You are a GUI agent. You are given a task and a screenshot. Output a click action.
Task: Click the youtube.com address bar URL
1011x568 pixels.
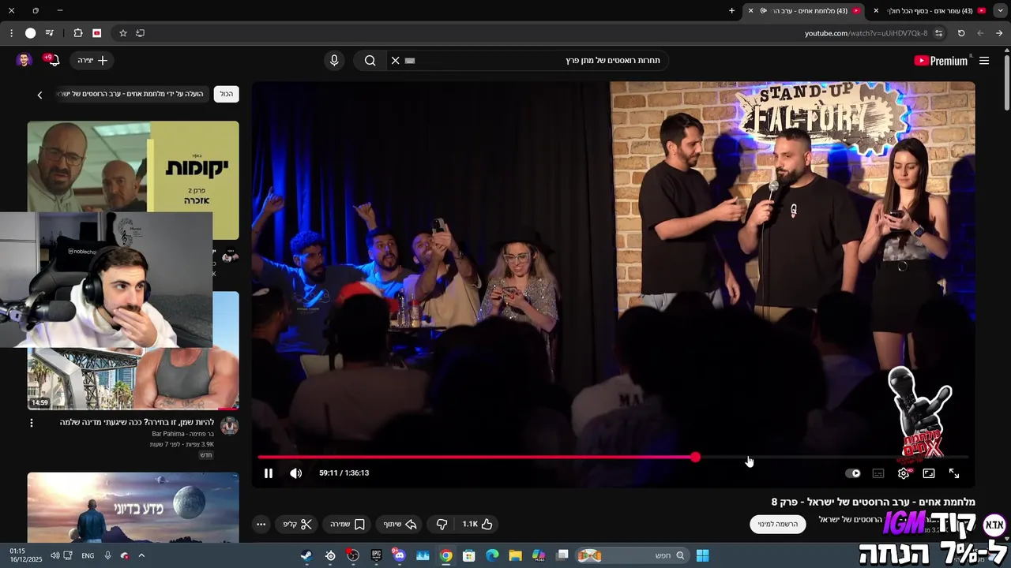pos(866,33)
